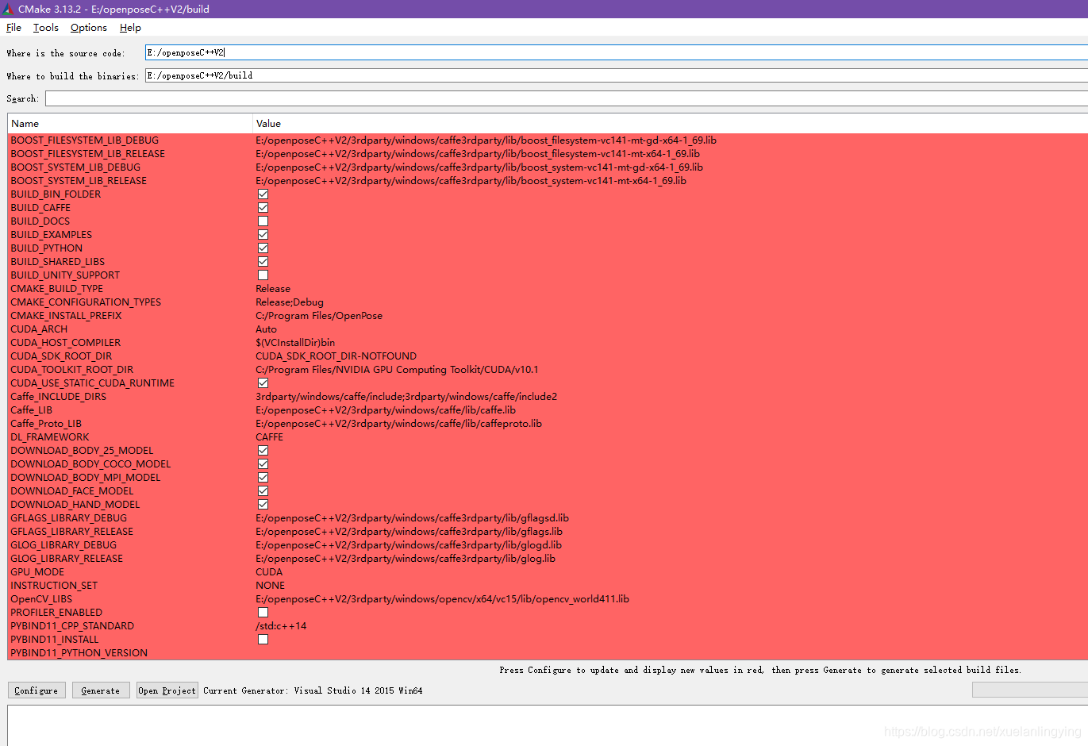Click the Configure button
Image resolution: width=1088 pixels, height=746 pixels.
pyautogui.click(x=37, y=690)
